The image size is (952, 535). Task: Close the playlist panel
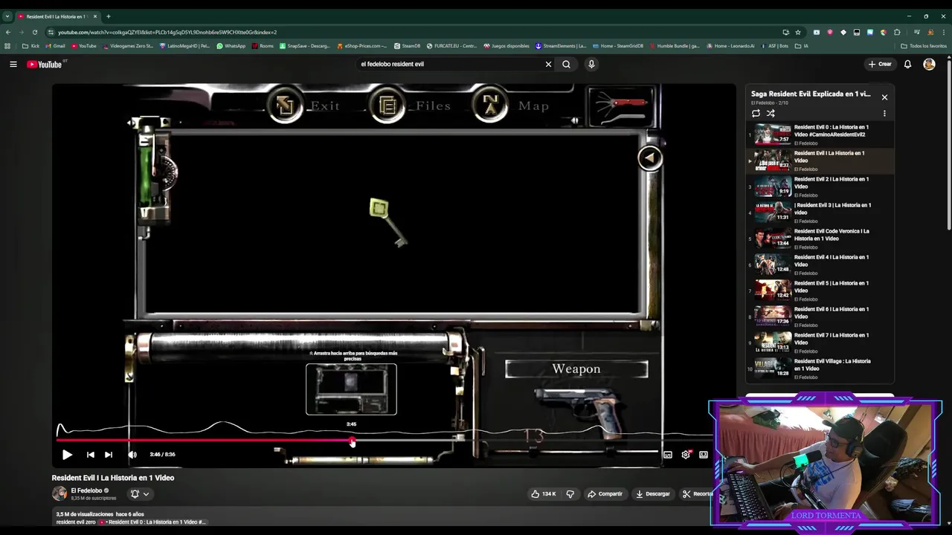click(x=884, y=97)
